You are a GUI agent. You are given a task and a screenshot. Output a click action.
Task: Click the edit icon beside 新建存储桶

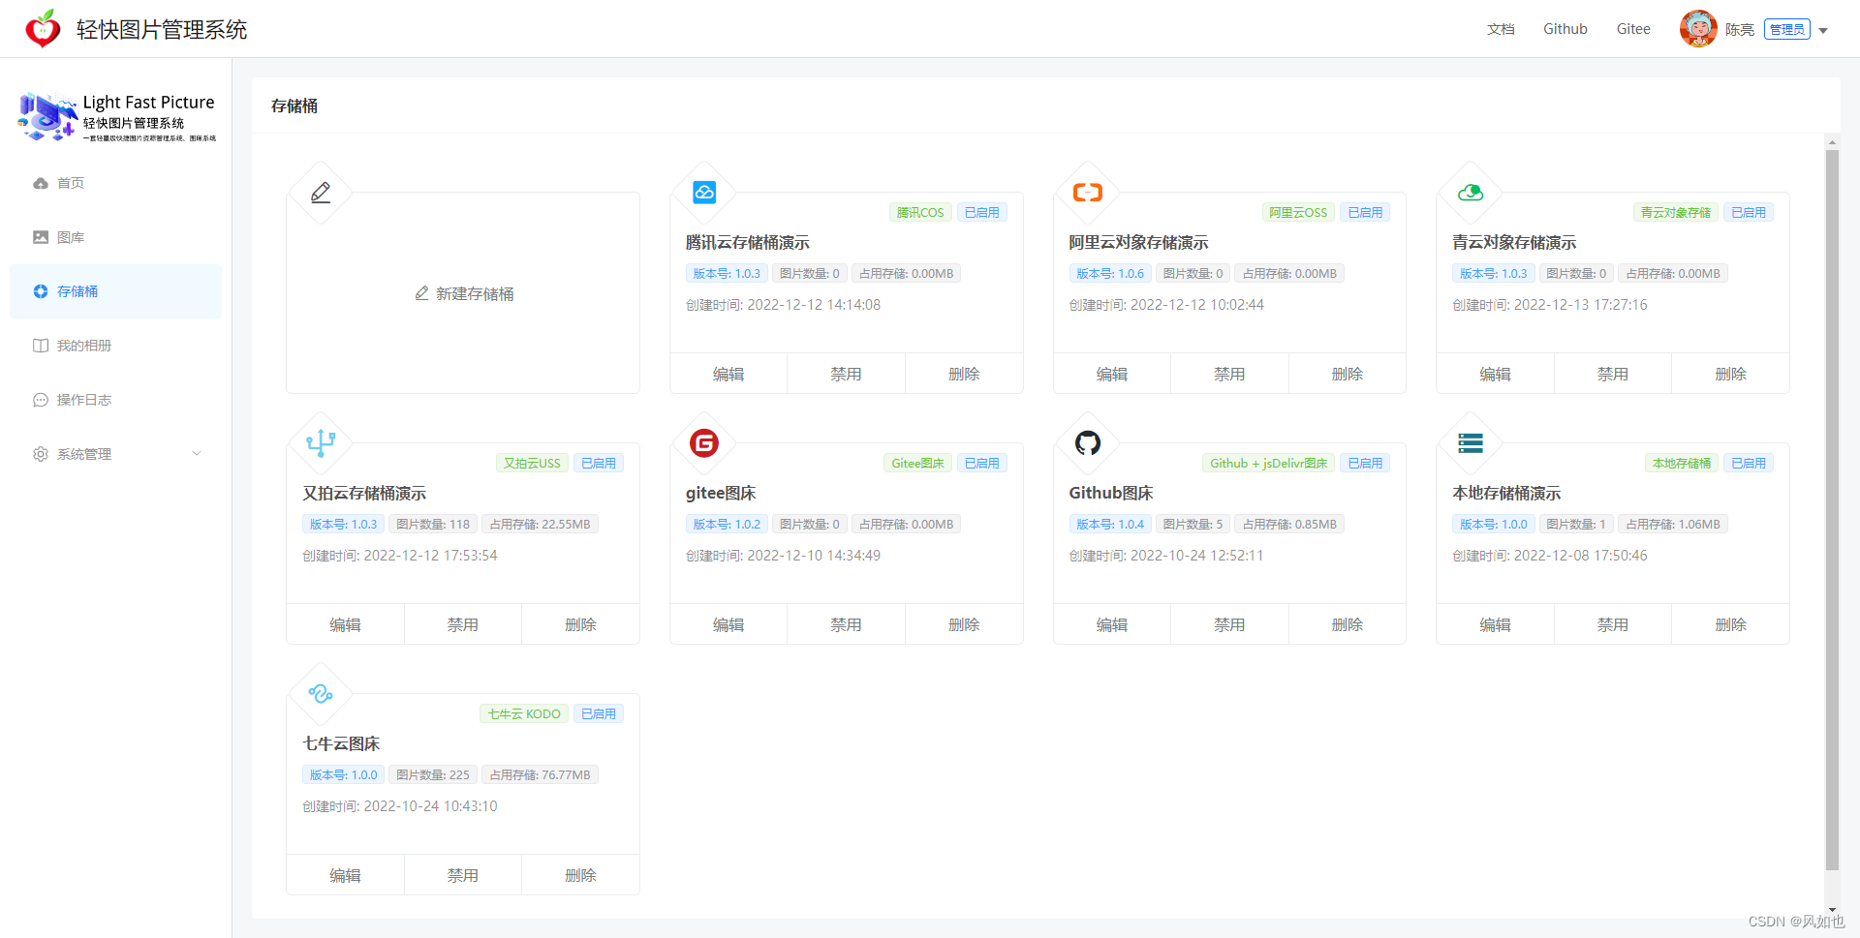click(421, 293)
